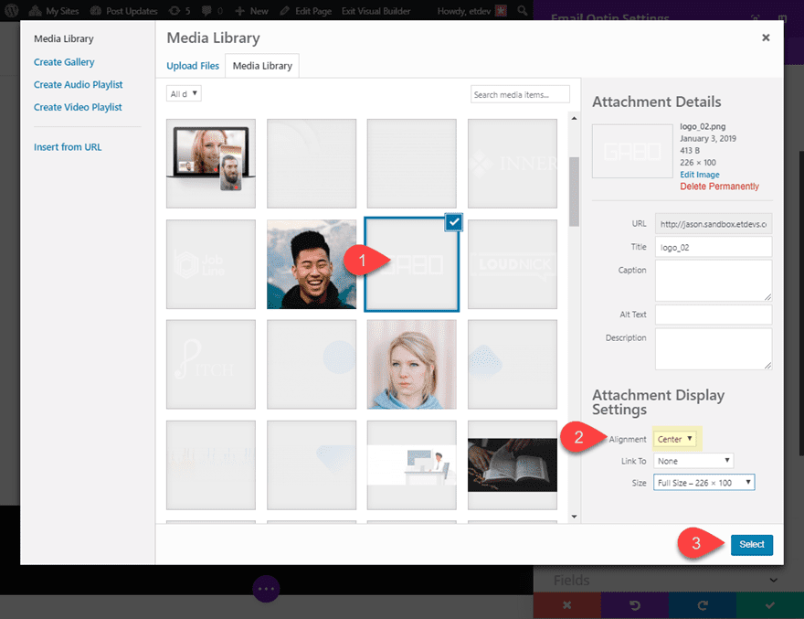804x619 pixels.
Task: Open the Alignment dropdown set to Center
Action: tap(676, 439)
